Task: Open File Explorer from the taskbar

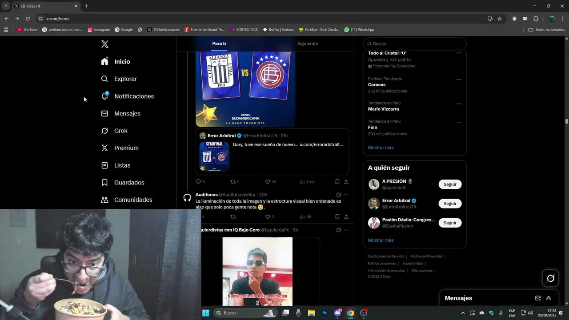Action: click(311, 313)
